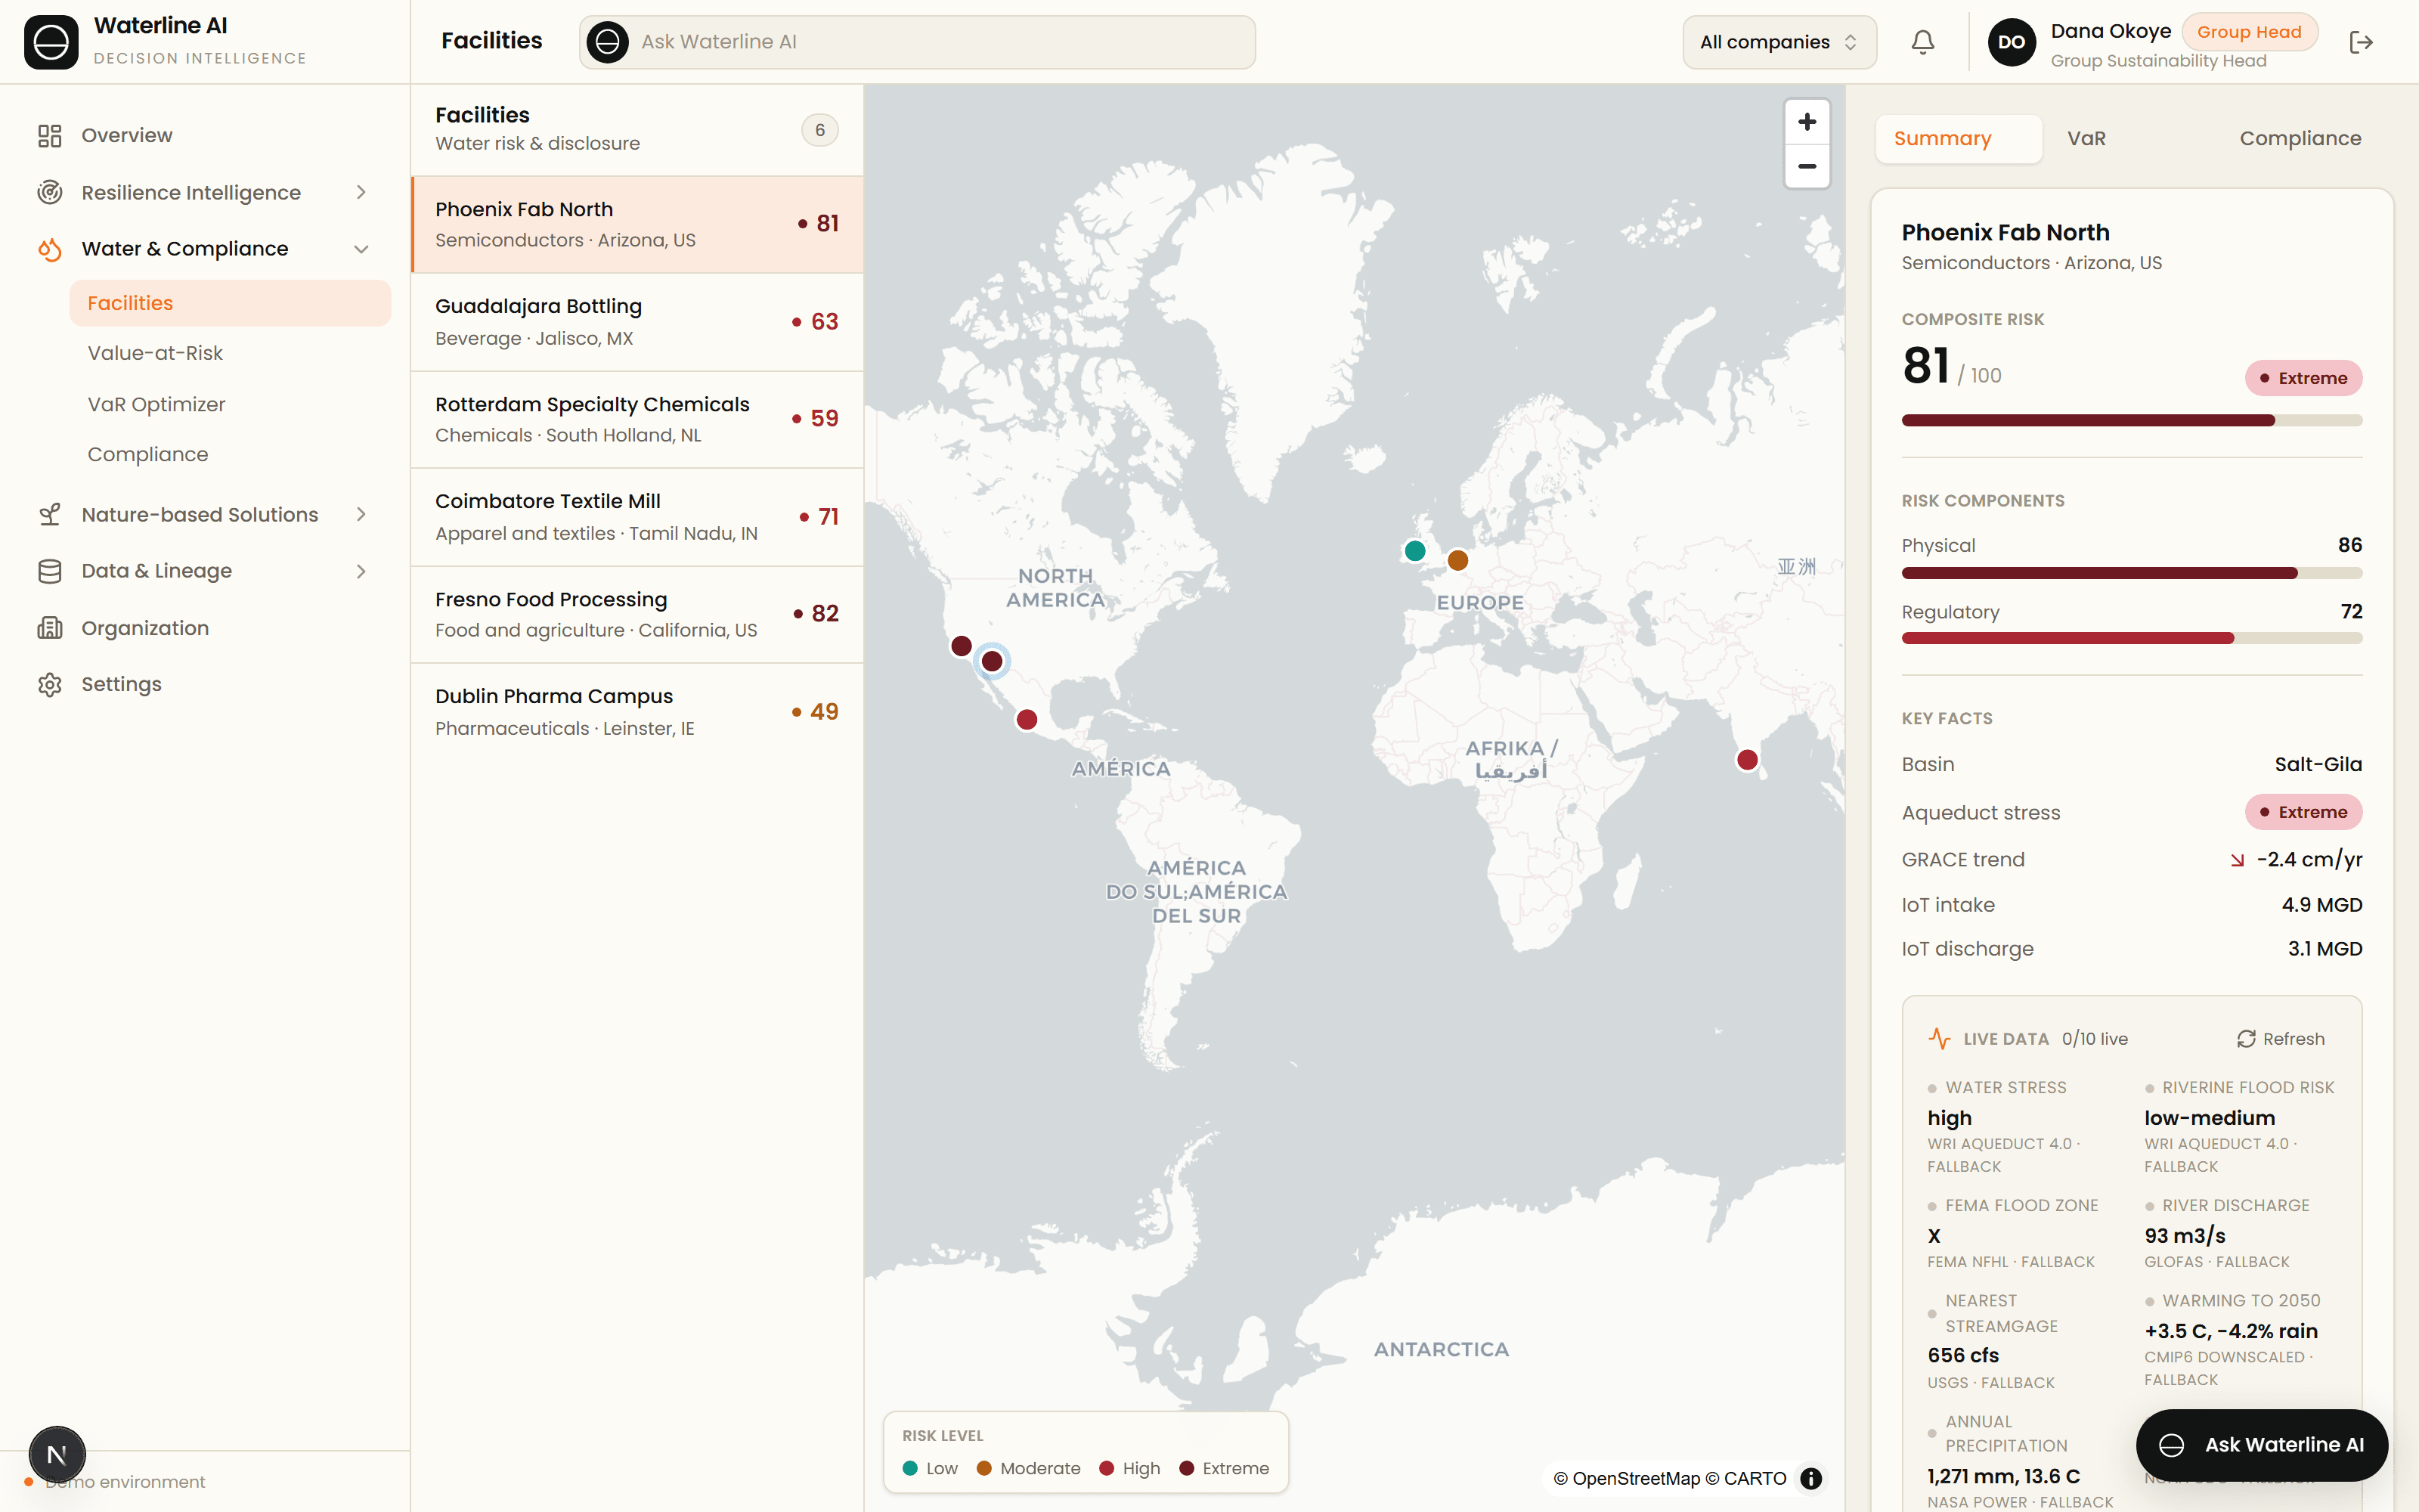Open Value-at-Risk in the sidebar
2419x1512 pixels.
pyautogui.click(x=230, y=353)
